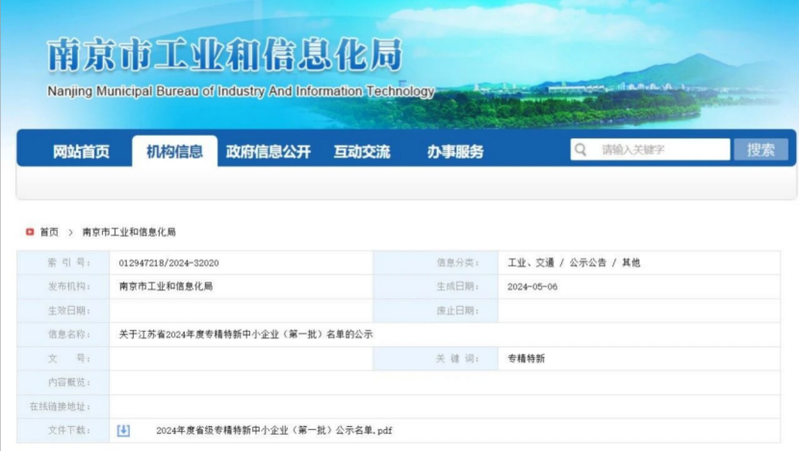Click the index number 012947218/2024-32020
Screen dimensions: 799x451
[x=168, y=263]
